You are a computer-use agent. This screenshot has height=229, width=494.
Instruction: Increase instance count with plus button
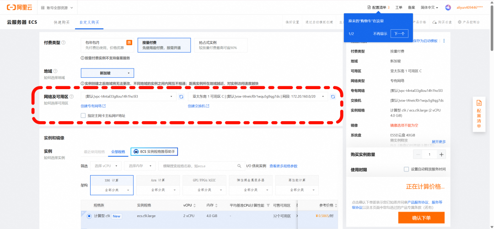pos(441,154)
